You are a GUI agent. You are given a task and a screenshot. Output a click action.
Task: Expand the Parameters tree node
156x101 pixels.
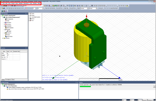click(4, 26)
